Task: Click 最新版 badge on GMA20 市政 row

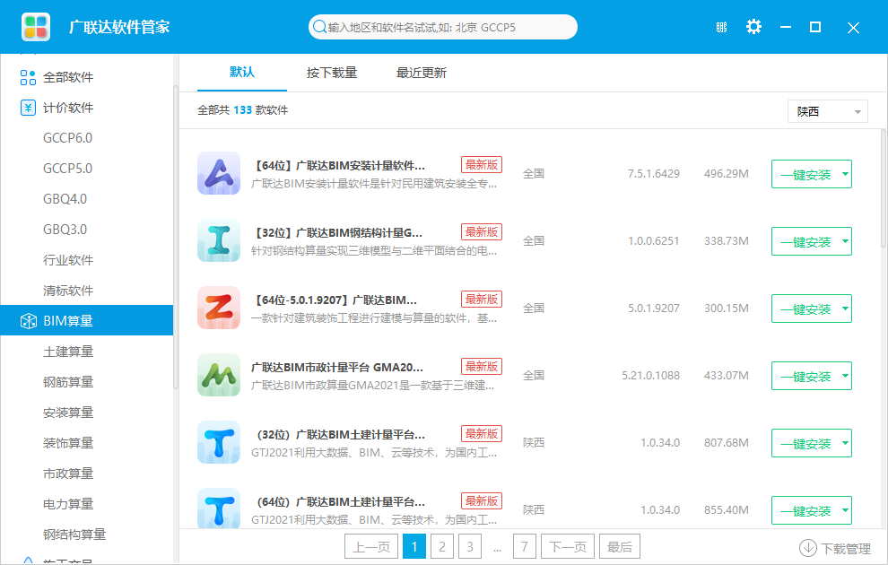Action: [x=482, y=367]
